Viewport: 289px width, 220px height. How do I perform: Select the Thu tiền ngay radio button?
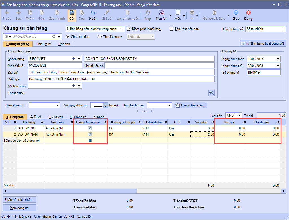(x=100, y=37)
